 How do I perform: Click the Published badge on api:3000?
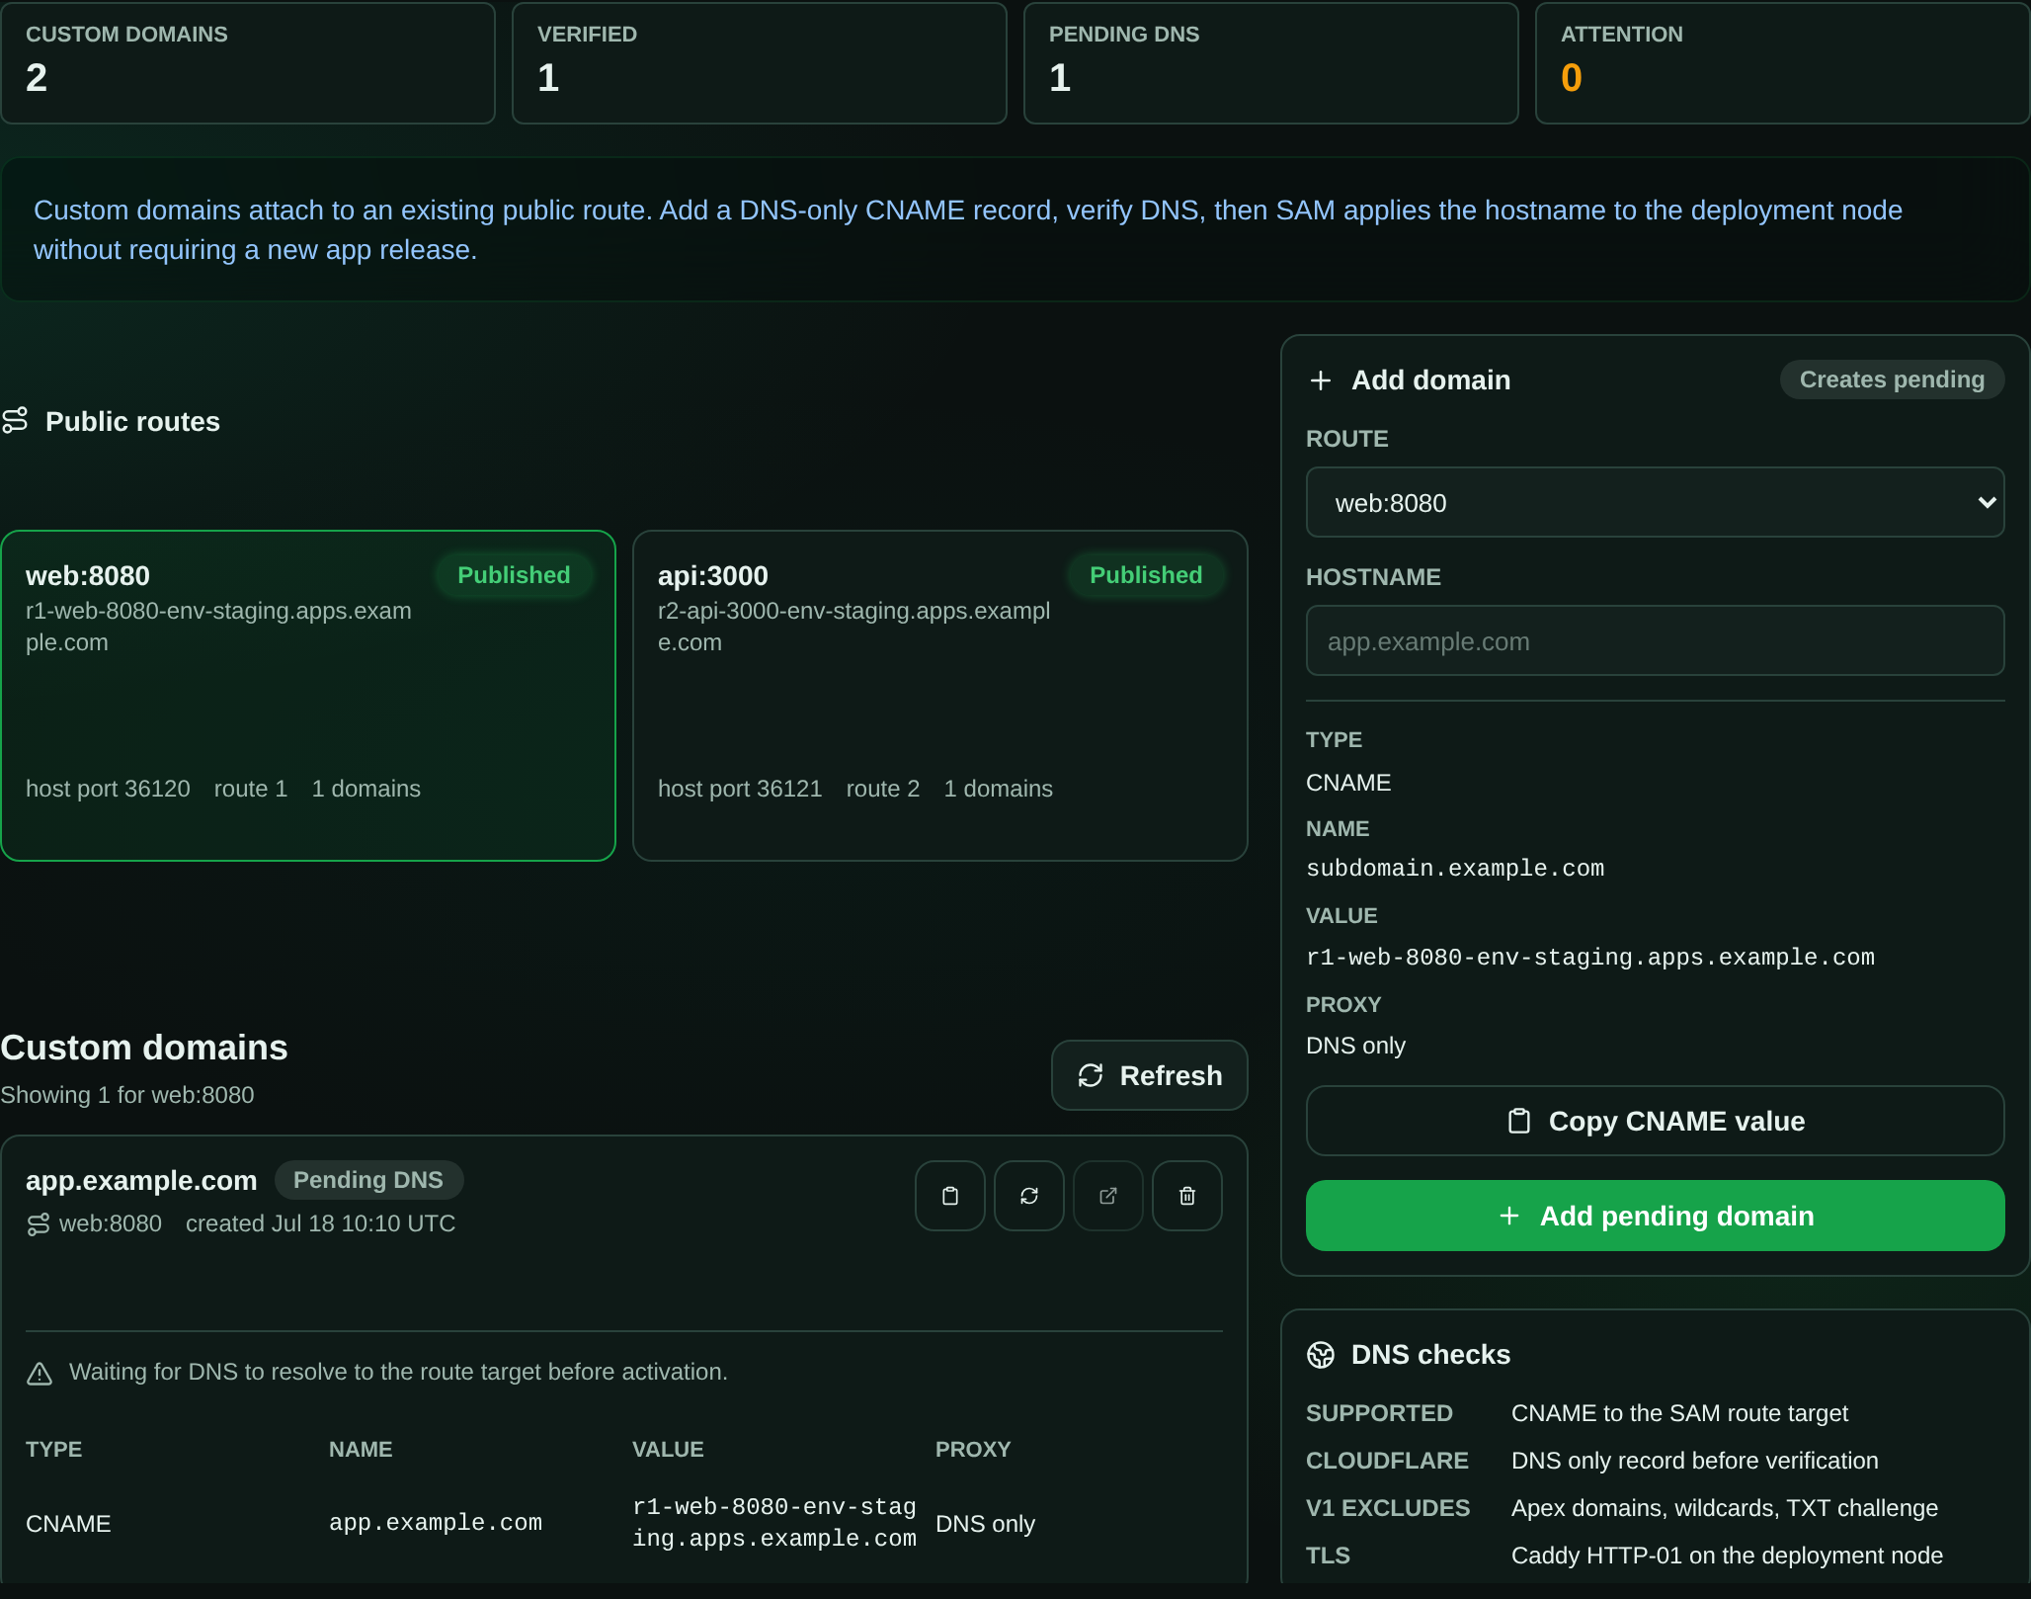click(1146, 575)
